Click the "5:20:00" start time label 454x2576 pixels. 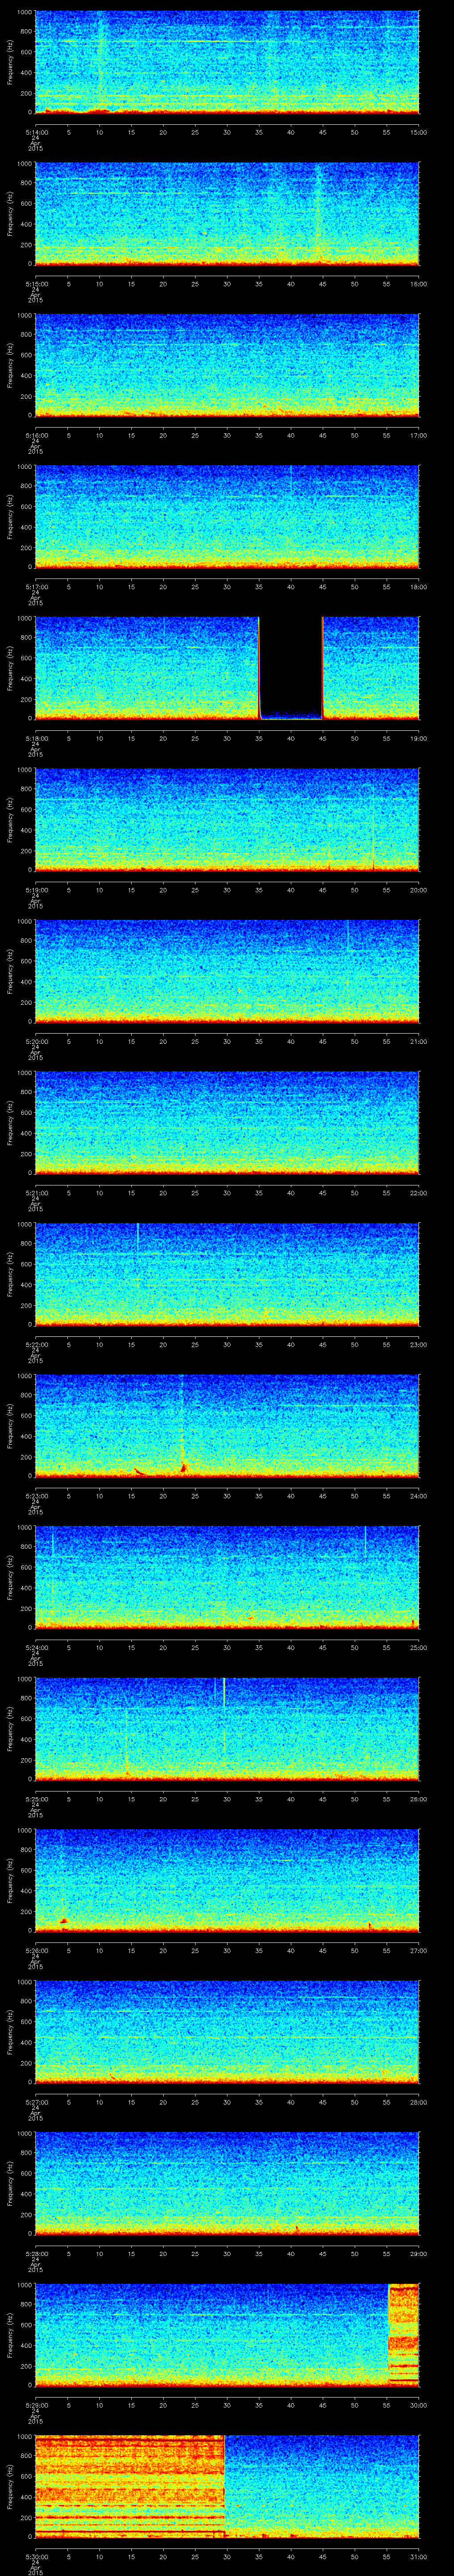[36, 1041]
